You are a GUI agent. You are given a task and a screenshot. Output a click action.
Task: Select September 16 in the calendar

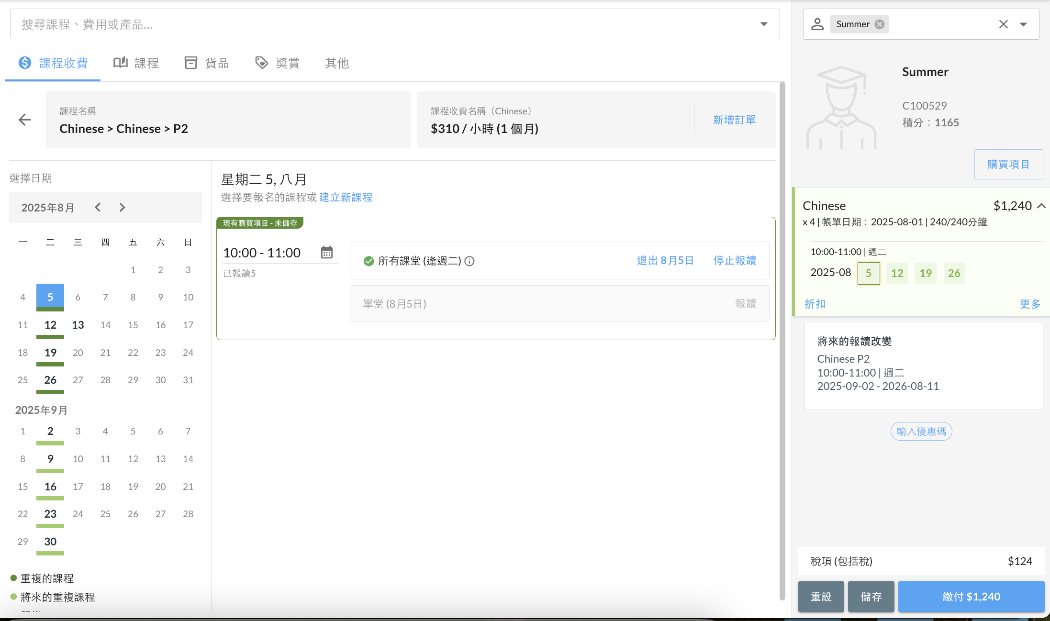(x=50, y=487)
